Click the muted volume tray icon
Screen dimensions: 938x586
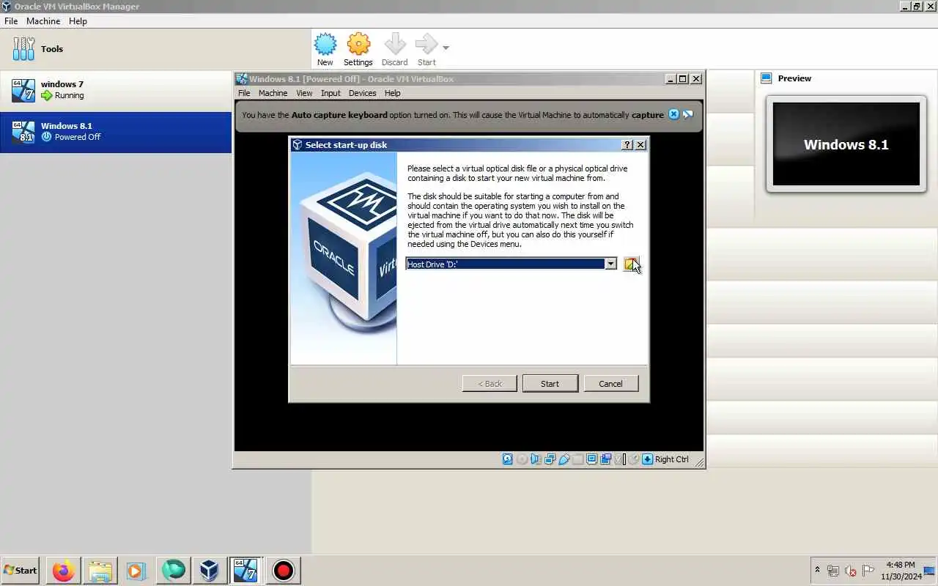tap(851, 571)
